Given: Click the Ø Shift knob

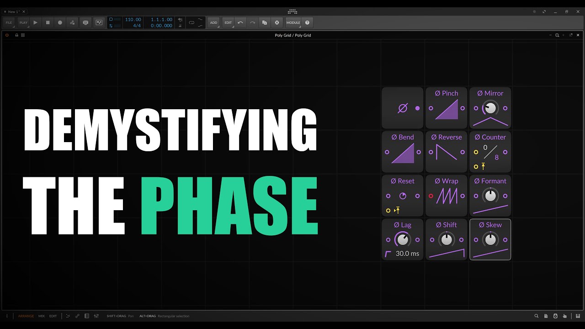Looking at the screenshot, I should [447, 239].
